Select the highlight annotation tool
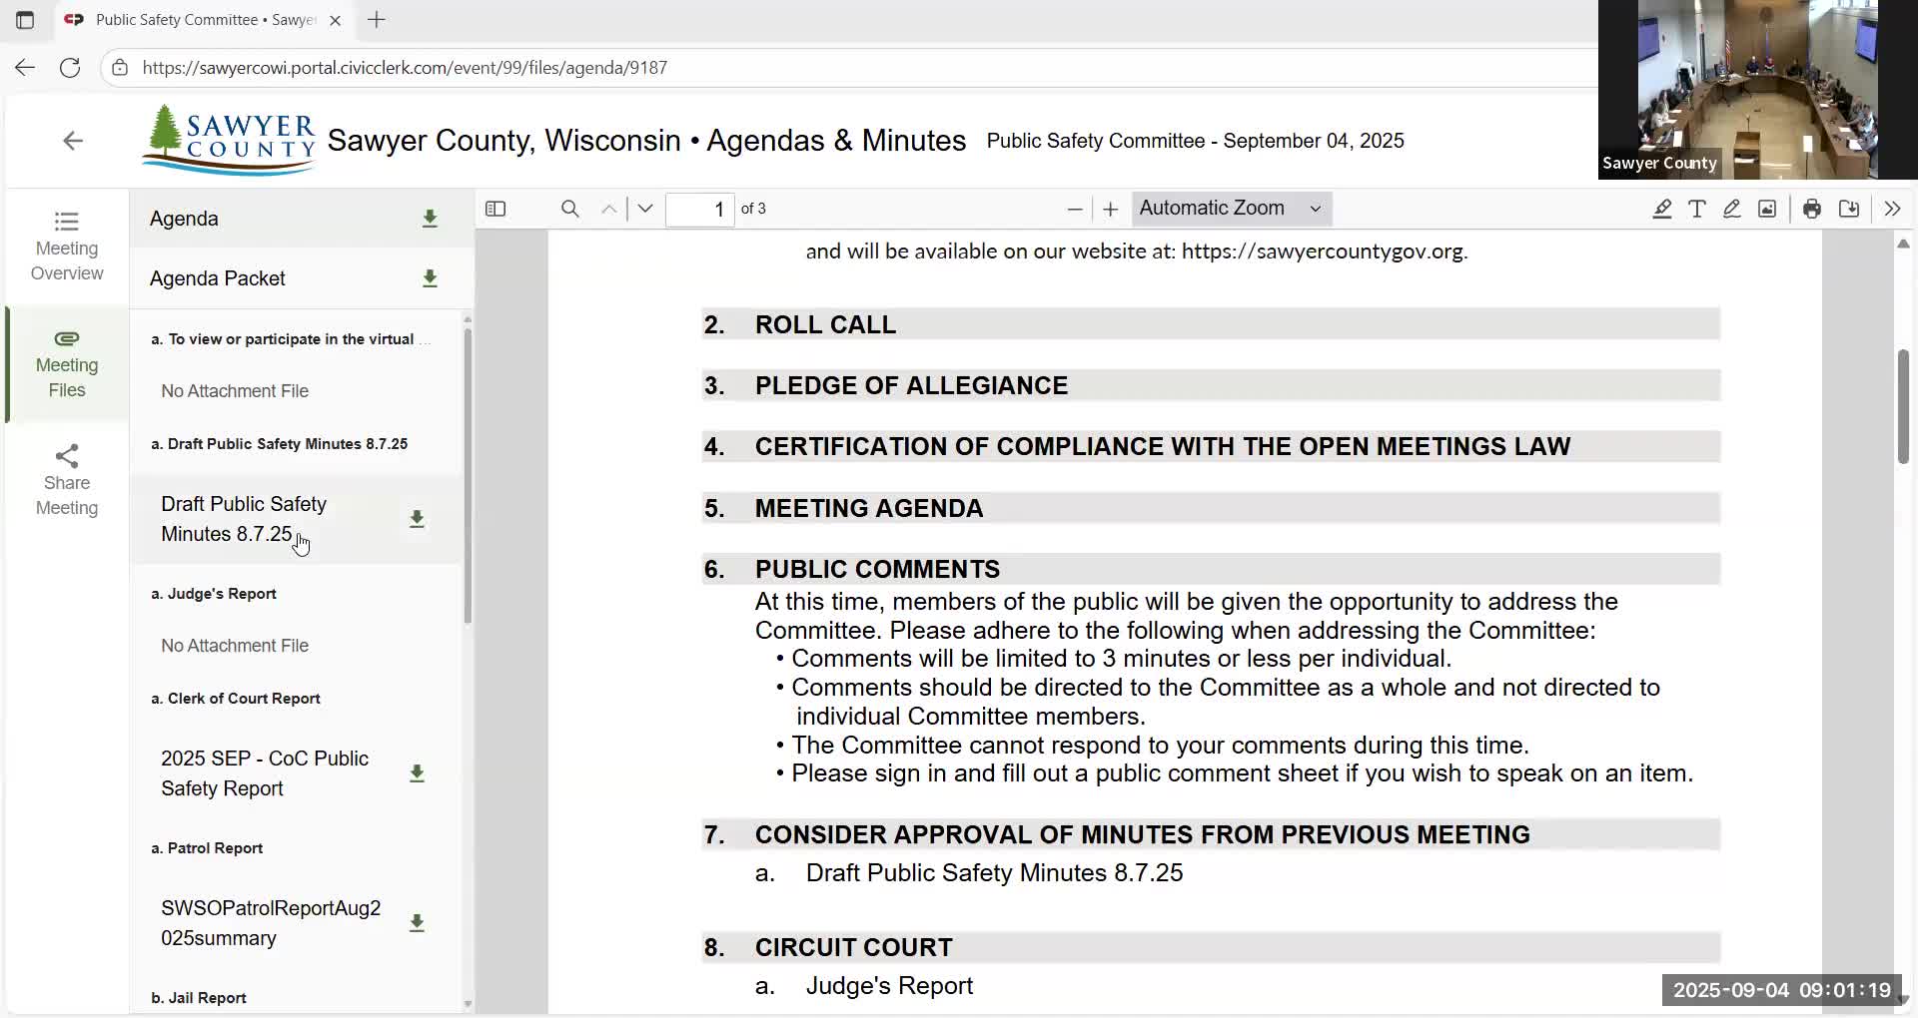The image size is (1918, 1018). [1662, 209]
